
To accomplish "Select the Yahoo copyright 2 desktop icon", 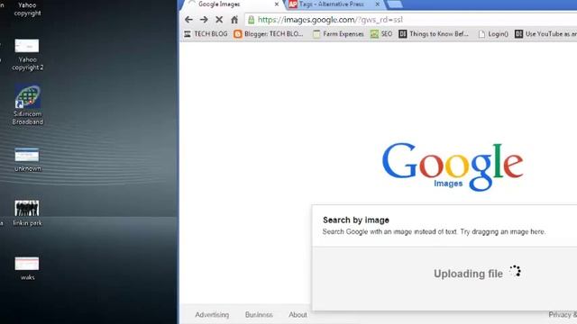I will point(27,54).
